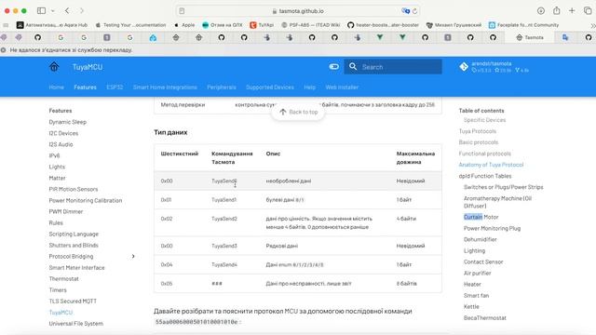Click the Back to top button
The width and height of the screenshot is (596, 335).
click(x=298, y=112)
